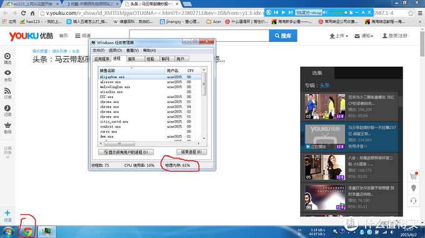425x238 pixels.
Task: Open the Chrome icon in the taskbar
Action: pyautogui.click(x=27, y=232)
